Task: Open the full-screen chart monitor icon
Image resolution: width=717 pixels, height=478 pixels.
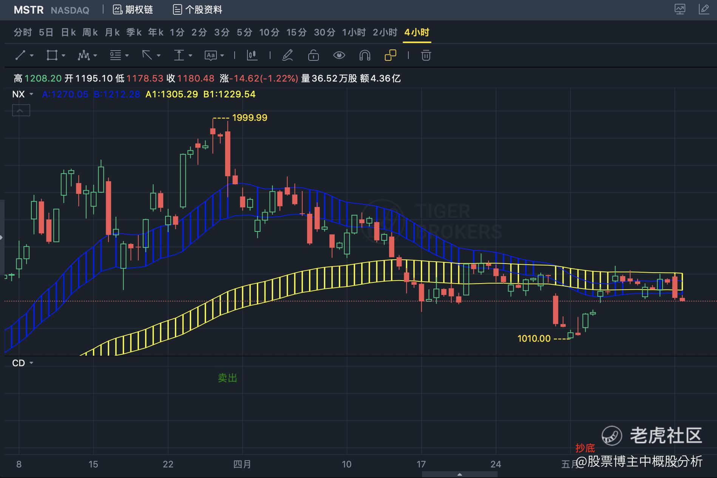Action: tap(681, 9)
